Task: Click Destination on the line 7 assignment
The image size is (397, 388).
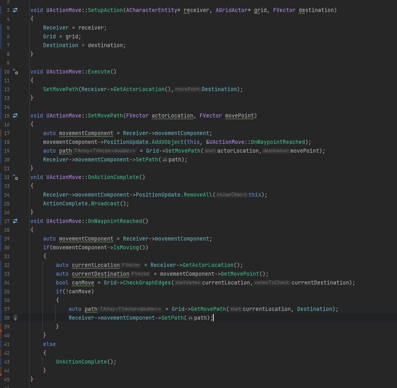Action: tap(61, 45)
